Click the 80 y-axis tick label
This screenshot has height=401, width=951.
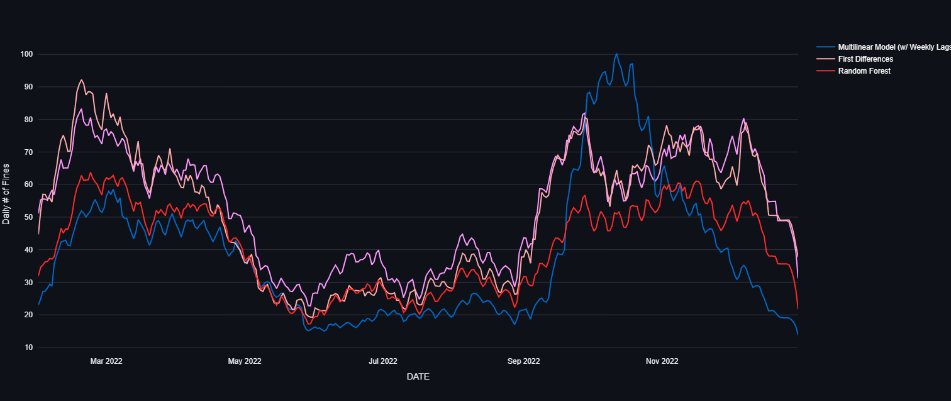pos(28,120)
